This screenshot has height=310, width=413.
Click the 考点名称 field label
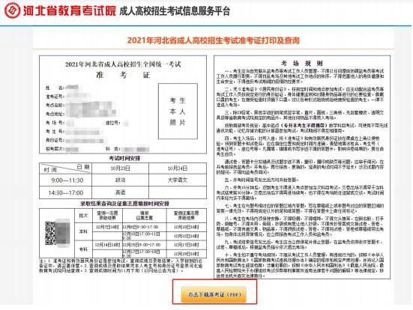pos(55,106)
